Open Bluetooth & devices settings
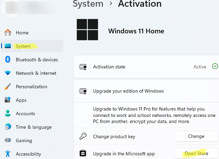This screenshot has height=159, width=219. (x=32, y=60)
